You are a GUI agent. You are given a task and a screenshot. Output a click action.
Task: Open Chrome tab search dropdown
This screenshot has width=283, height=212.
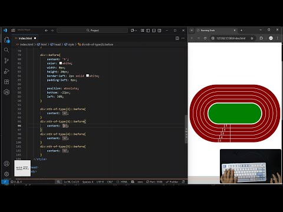192,31
